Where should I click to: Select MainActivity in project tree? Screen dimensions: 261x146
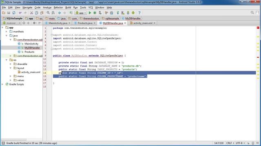31,44
